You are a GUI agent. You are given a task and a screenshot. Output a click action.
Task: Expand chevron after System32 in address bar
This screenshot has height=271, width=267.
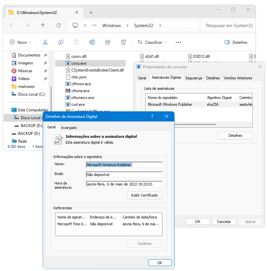tap(160, 25)
